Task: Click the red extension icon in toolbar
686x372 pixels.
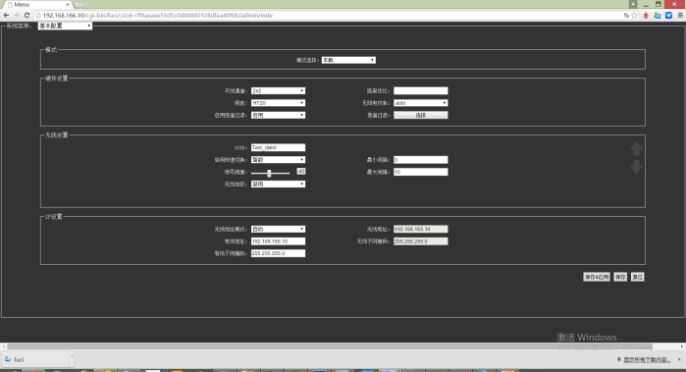Action: tap(646, 16)
